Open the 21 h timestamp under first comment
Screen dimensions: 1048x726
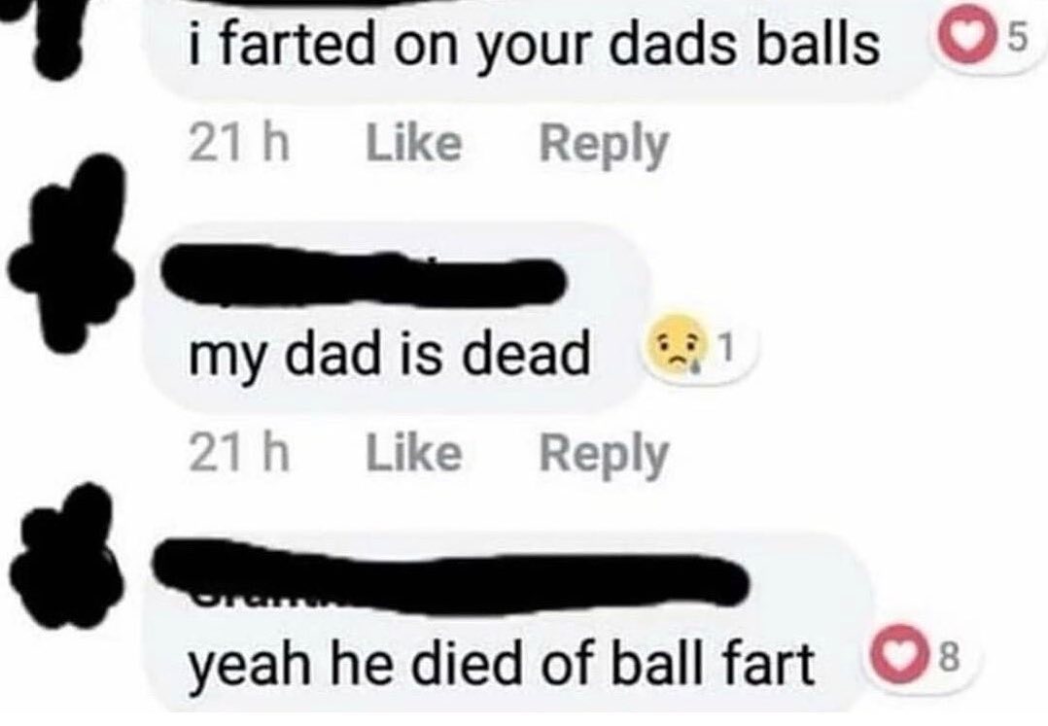238,143
